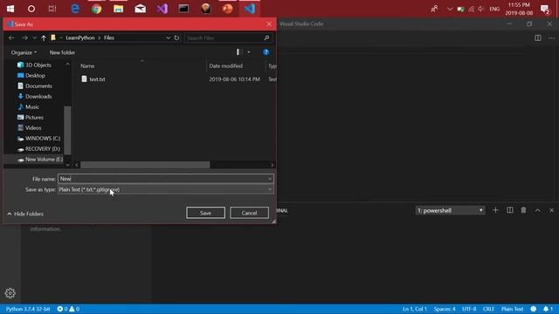Click the horizontal scrollbar in file list
Image resolution: width=559 pixels, height=314 pixels.
[x=145, y=165]
